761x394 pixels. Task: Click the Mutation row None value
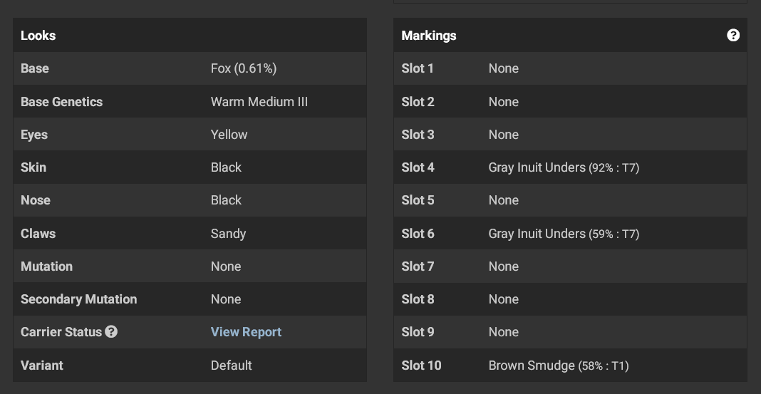[226, 266]
